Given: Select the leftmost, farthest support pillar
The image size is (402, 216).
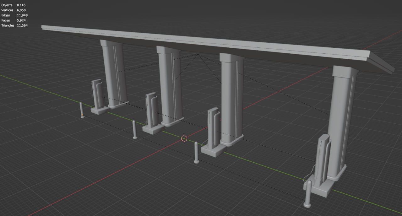Looking at the screenshot, I should pos(114,74).
